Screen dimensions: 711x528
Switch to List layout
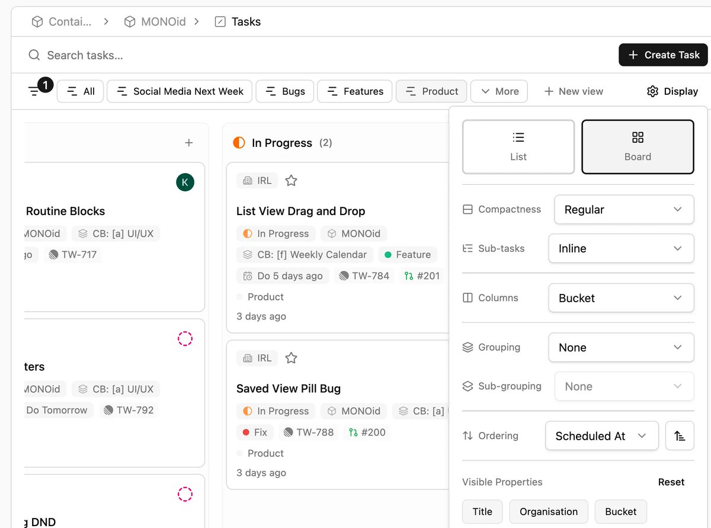[518, 147]
